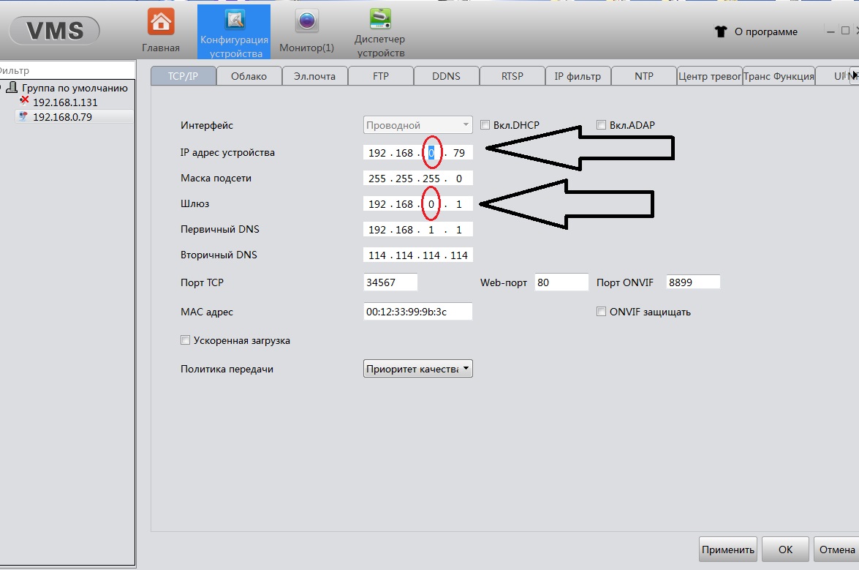Open the Диспетчер устройств icon

[x=379, y=19]
